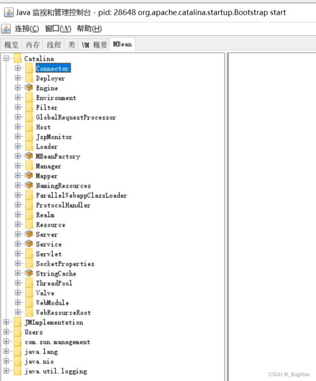Select the java.lang domain label
The height and width of the screenshot is (381, 316).
click(x=41, y=351)
